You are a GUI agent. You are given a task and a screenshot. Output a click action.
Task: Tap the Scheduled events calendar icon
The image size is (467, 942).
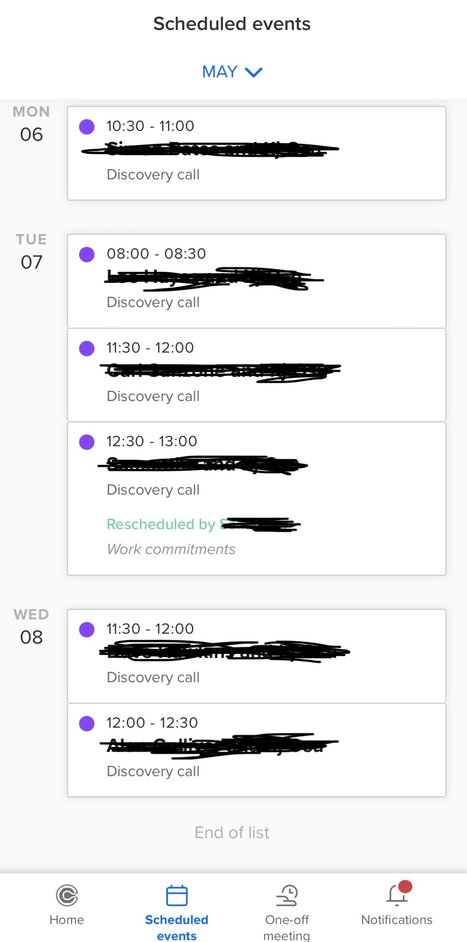pyautogui.click(x=177, y=895)
